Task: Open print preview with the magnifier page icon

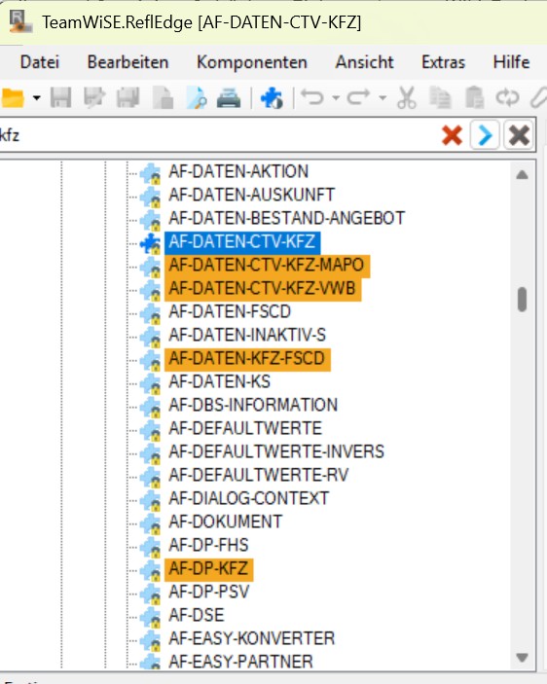Action: [197, 97]
